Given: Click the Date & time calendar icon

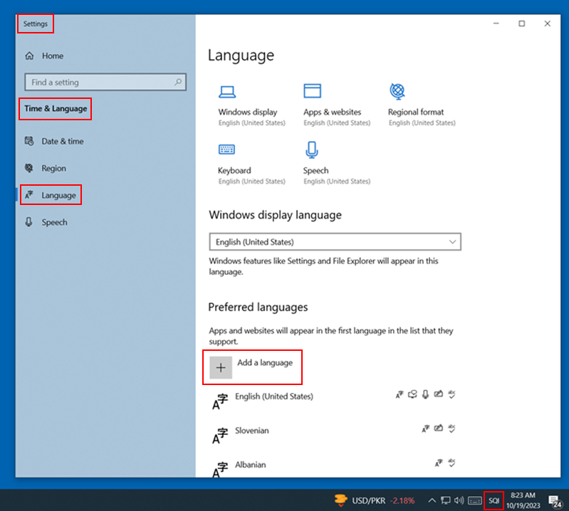Looking at the screenshot, I should pos(29,141).
